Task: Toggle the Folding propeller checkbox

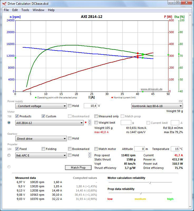Action: pyautogui.click(x=43, y=149)
